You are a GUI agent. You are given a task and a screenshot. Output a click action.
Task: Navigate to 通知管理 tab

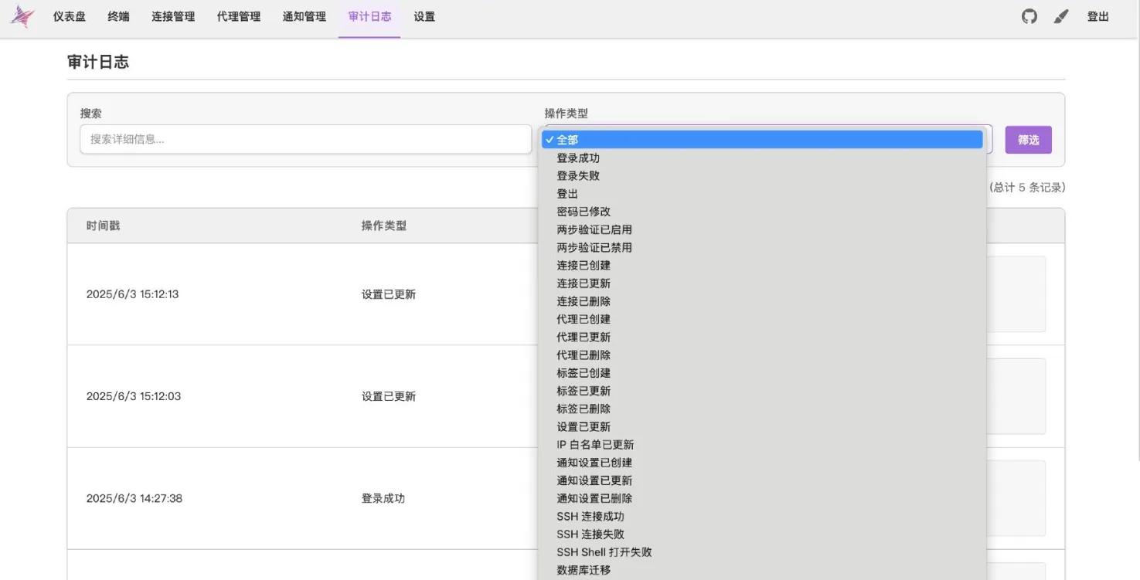pyautogui.click(x=305, y=16)
